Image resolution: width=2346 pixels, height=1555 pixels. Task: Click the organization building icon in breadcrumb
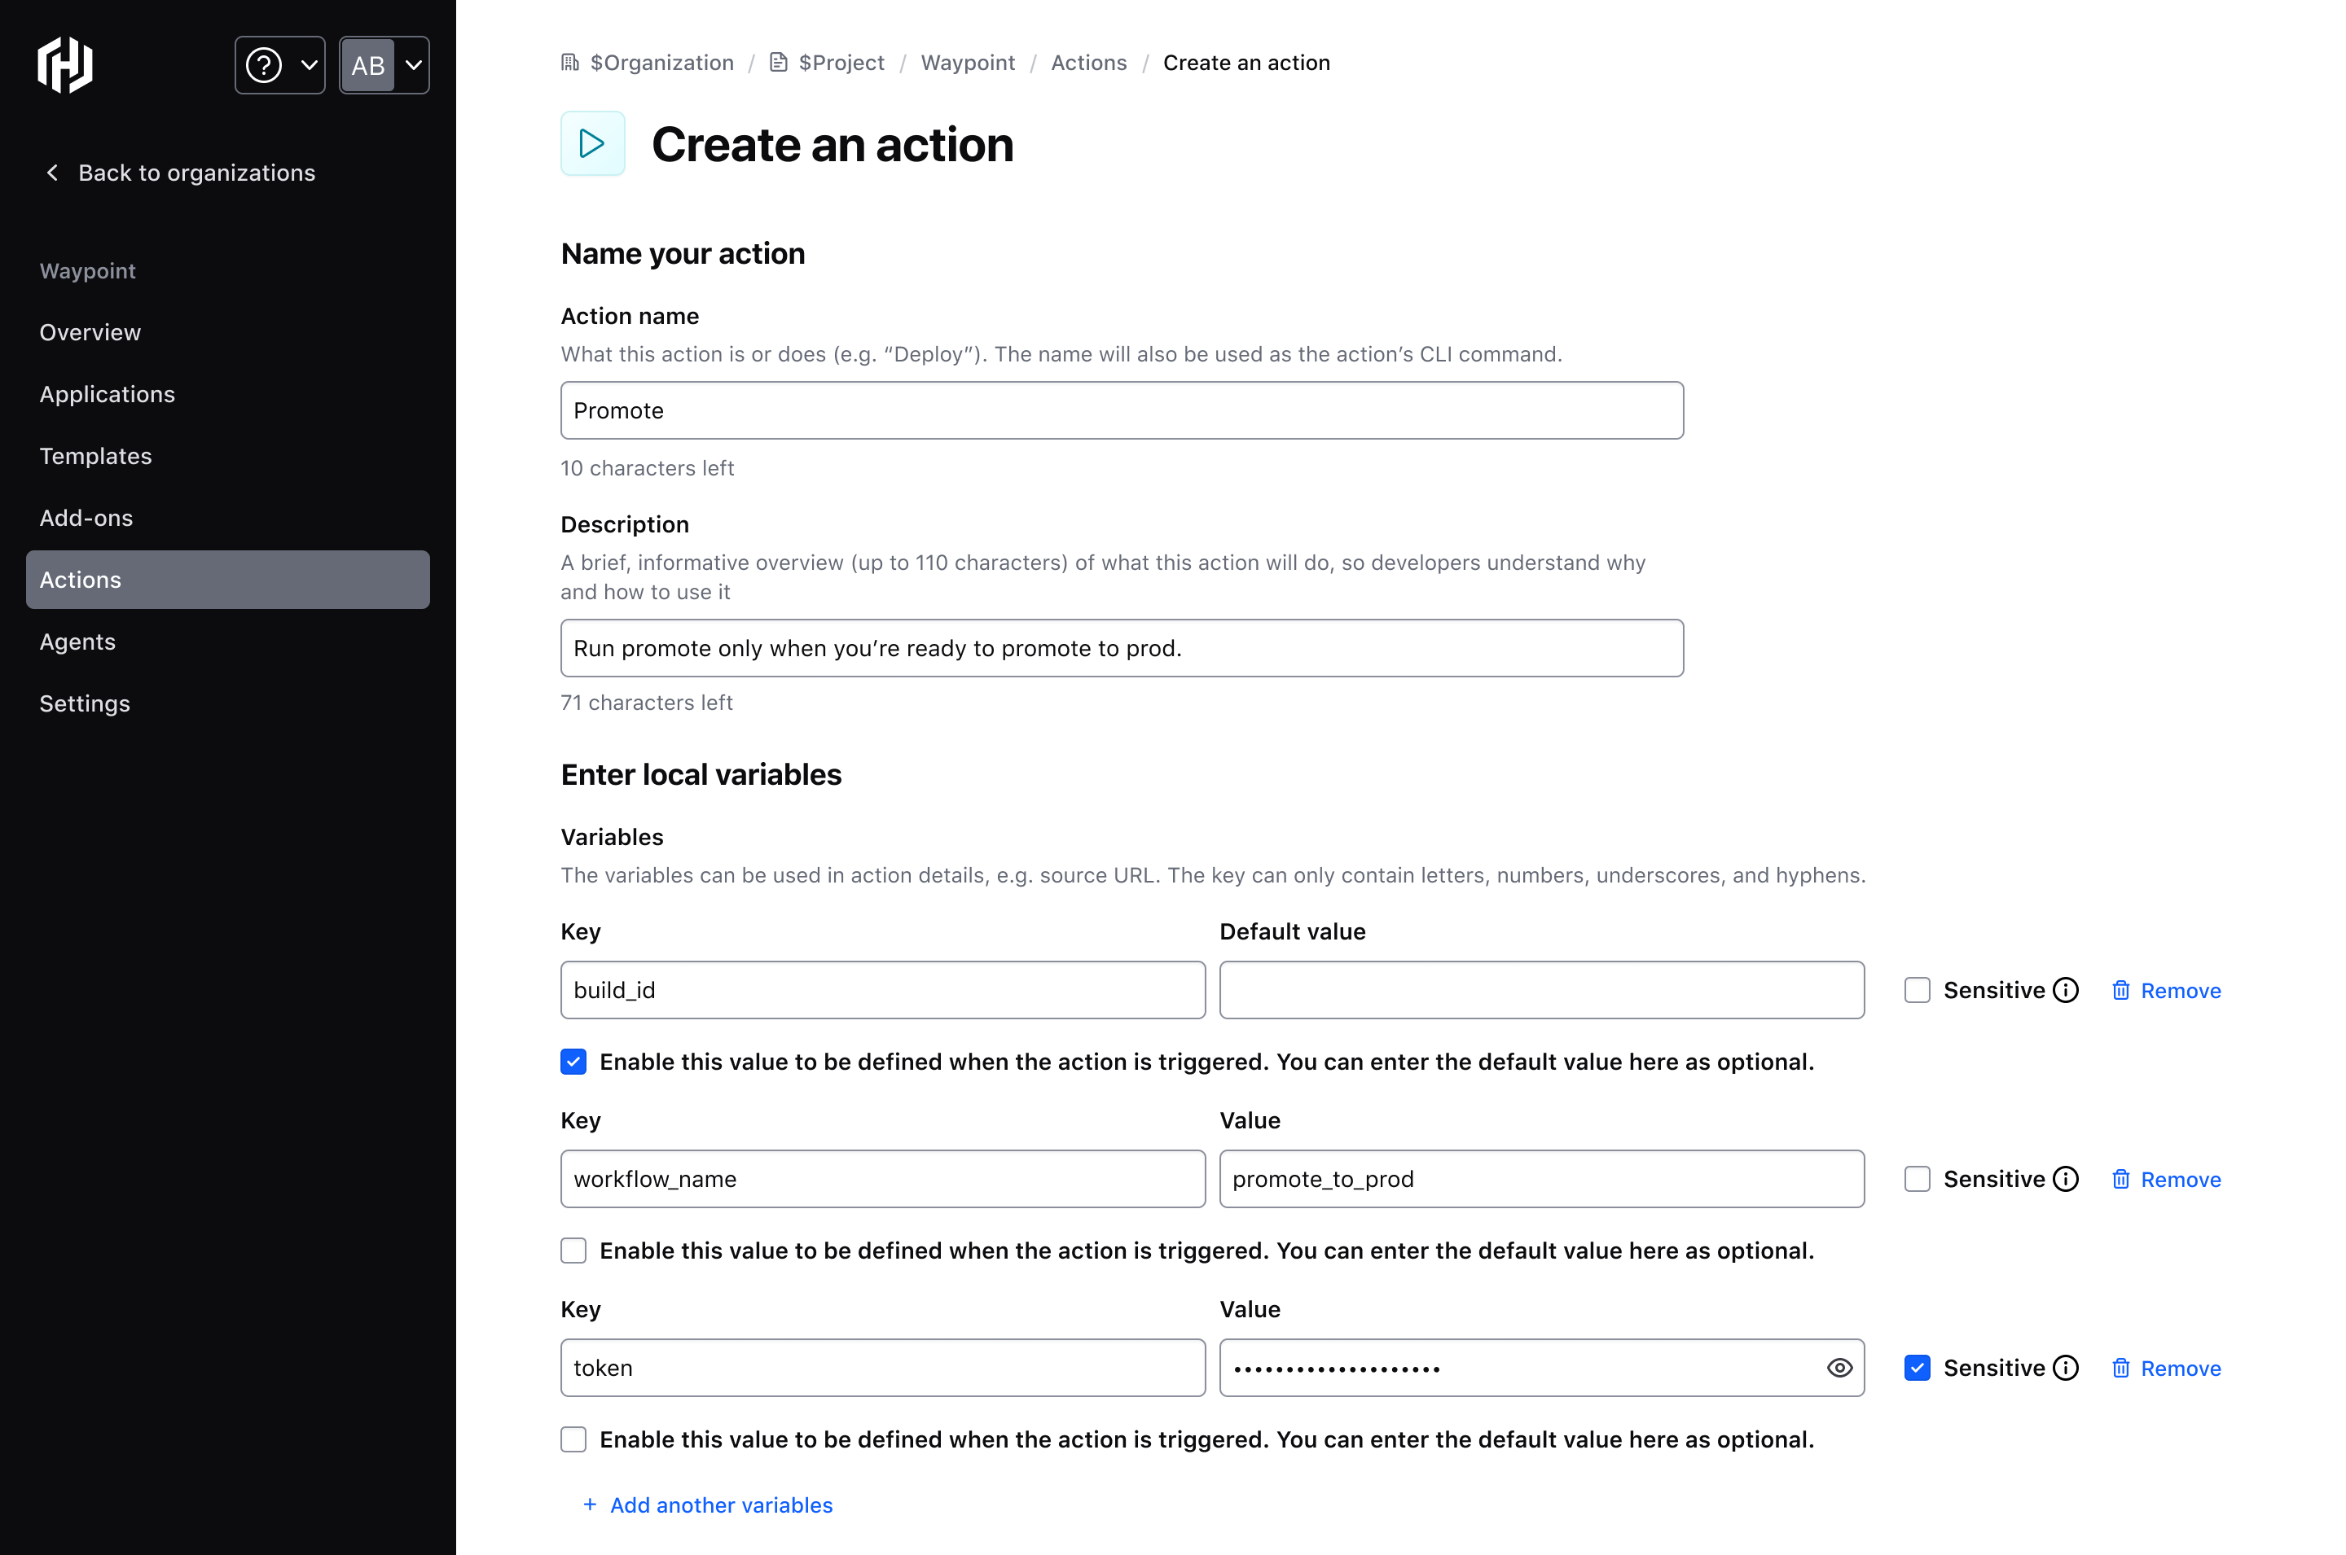click(570, 63)
